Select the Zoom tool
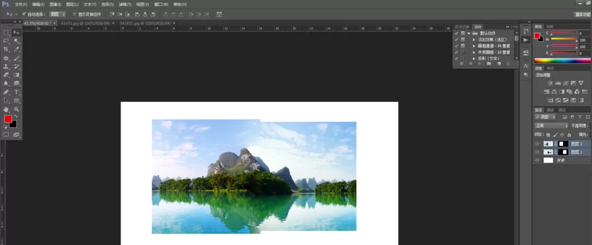592x245 pixels. click(x=17, y=110)
